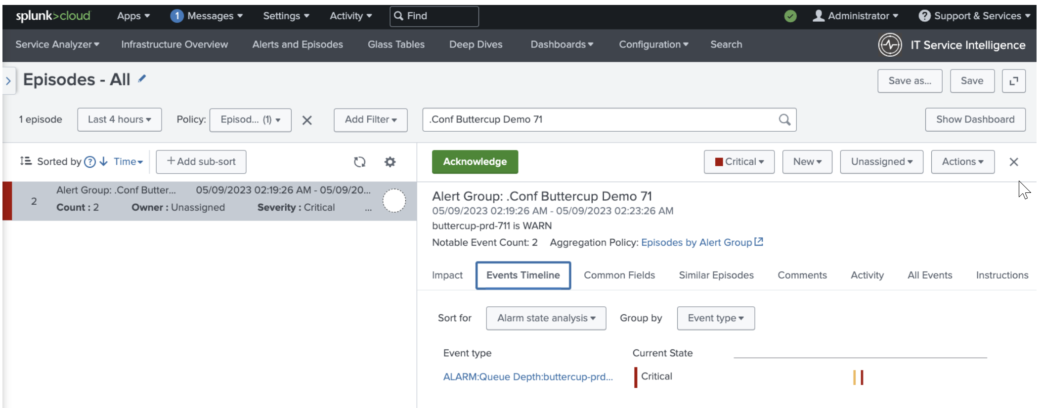
Task: Click the magnifier icon in the episode search box
Action: coord(784,120)
